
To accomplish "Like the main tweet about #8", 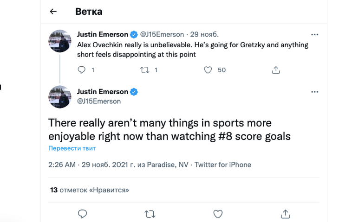I will (x=218, y=214).
